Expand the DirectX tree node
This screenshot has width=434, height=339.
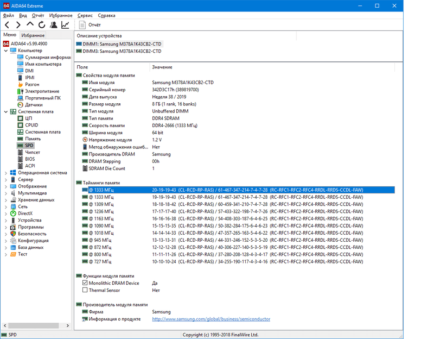click(6, 214)
